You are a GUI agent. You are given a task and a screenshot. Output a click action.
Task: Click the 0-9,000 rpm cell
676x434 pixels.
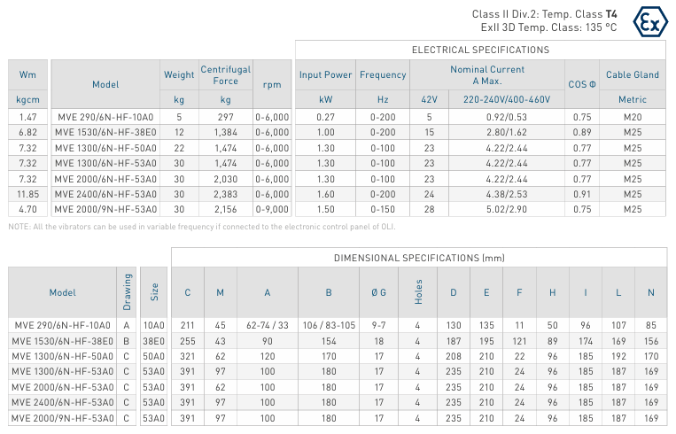(x=271, y=209)
